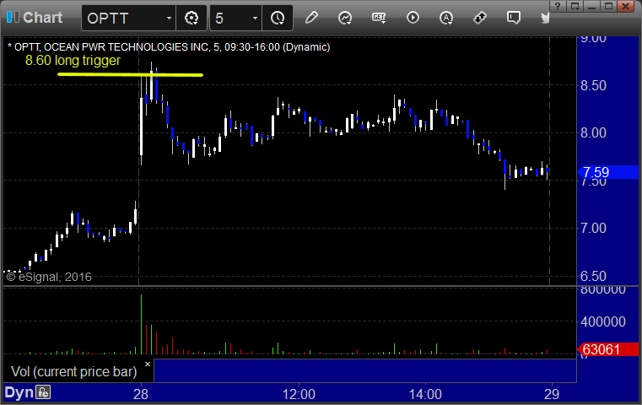This screenshot has width=642, height=405.
Task: Click the 8.60 long trigger annotation text
Action: [73, 60]
